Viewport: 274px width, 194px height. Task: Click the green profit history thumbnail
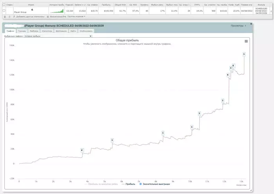point(57,11)
